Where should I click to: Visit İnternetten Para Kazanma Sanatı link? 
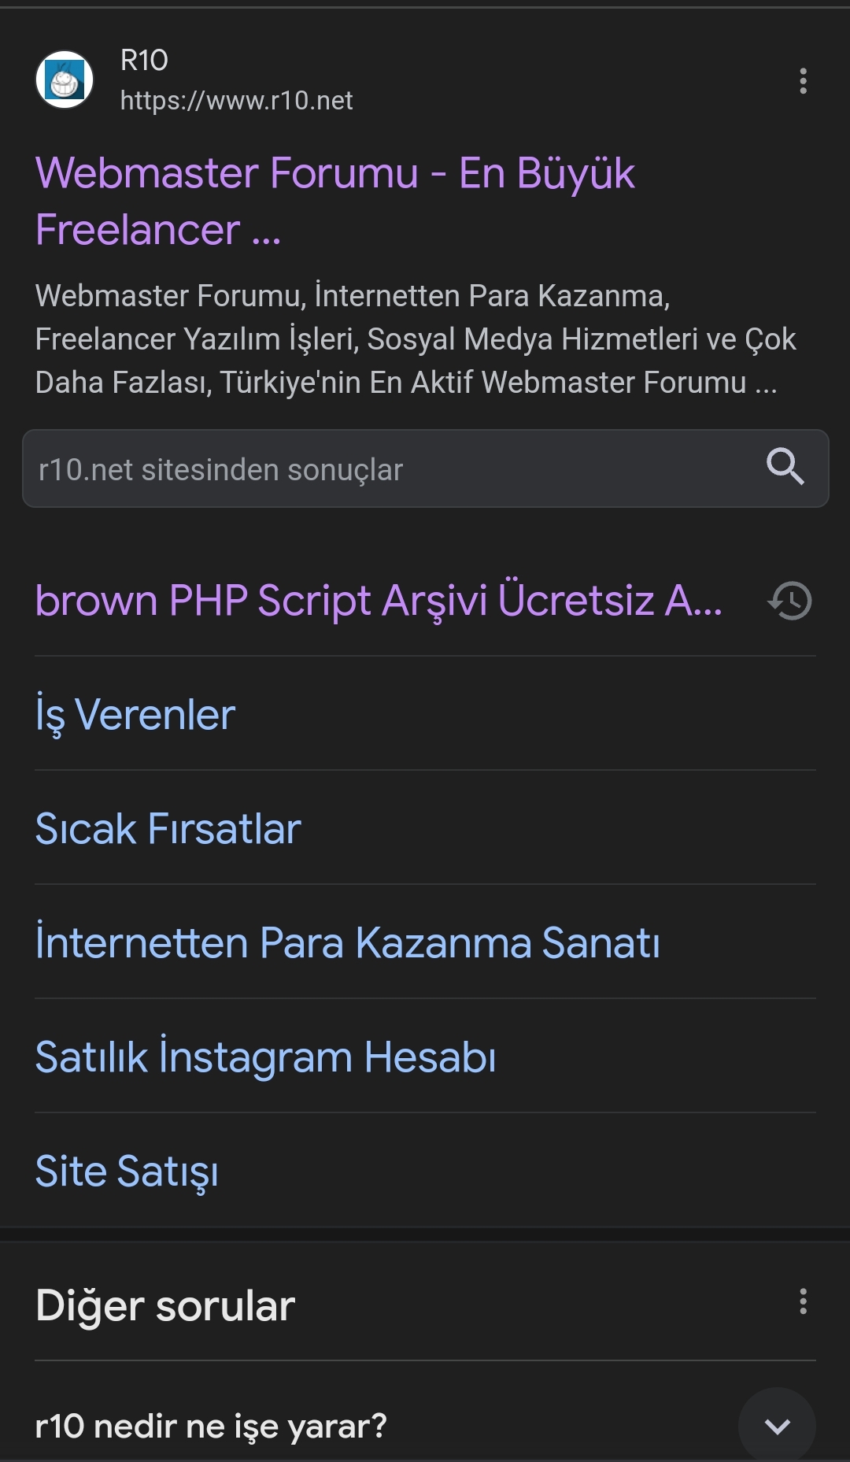348,942
